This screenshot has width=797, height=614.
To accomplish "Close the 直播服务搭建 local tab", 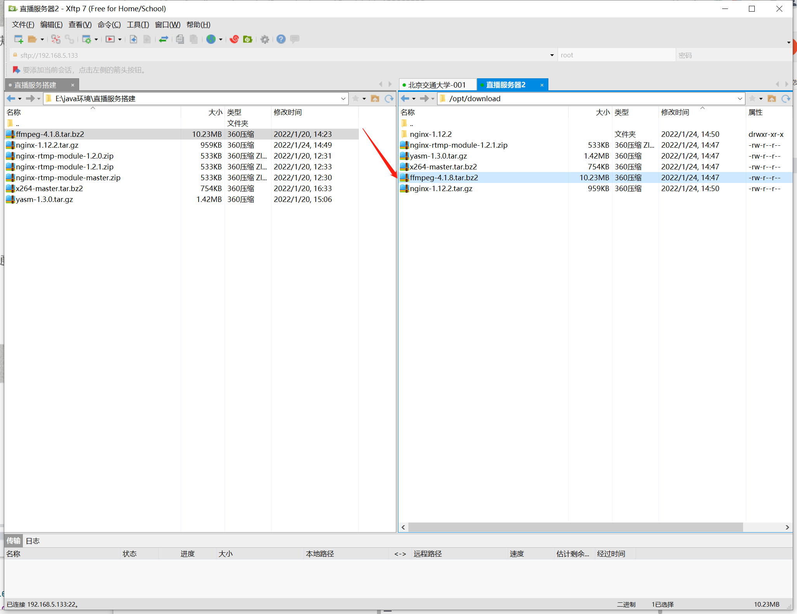I will click(x=72, y=85).
